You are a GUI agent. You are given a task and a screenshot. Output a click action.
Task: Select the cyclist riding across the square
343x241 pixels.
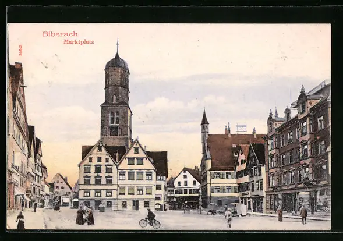(x=150, y=219)
